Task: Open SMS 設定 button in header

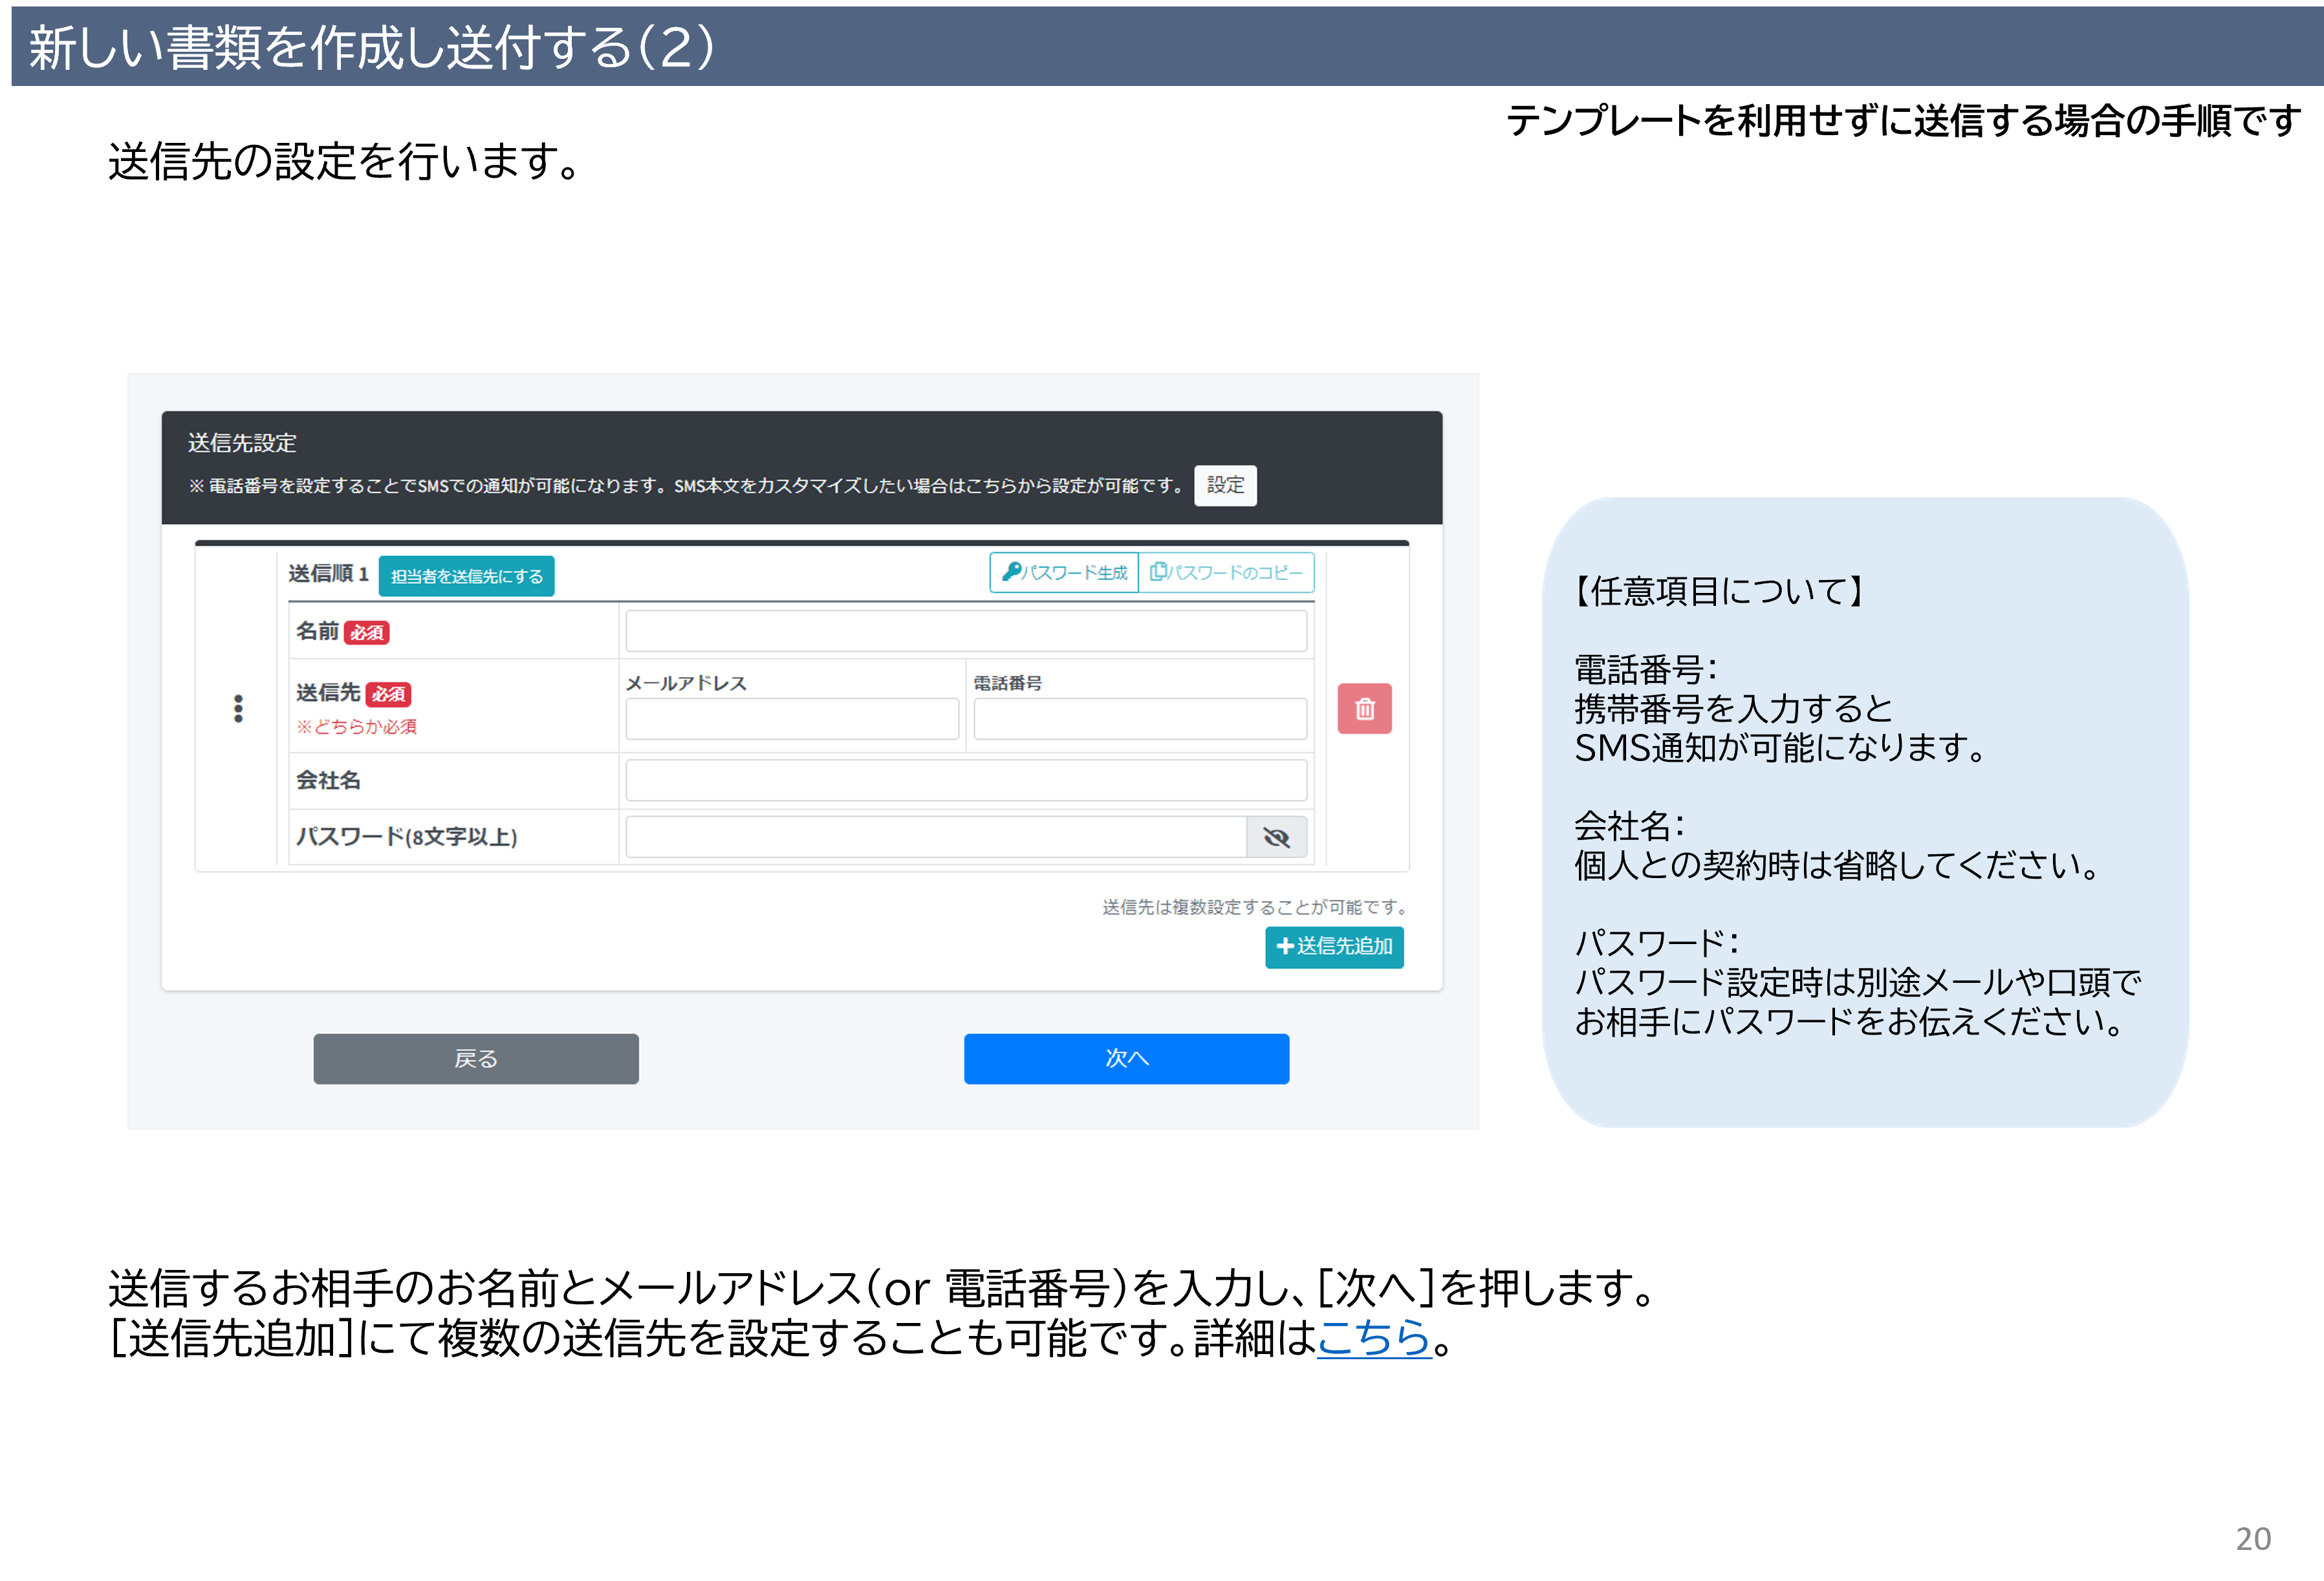Action: [1225, 486]
